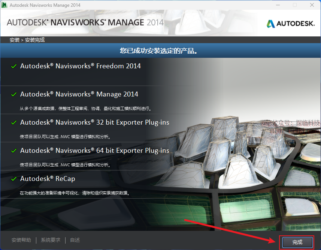Open the 安装帮助 installation help link
This screenshot has width=321, height=250.
[21, 240]
